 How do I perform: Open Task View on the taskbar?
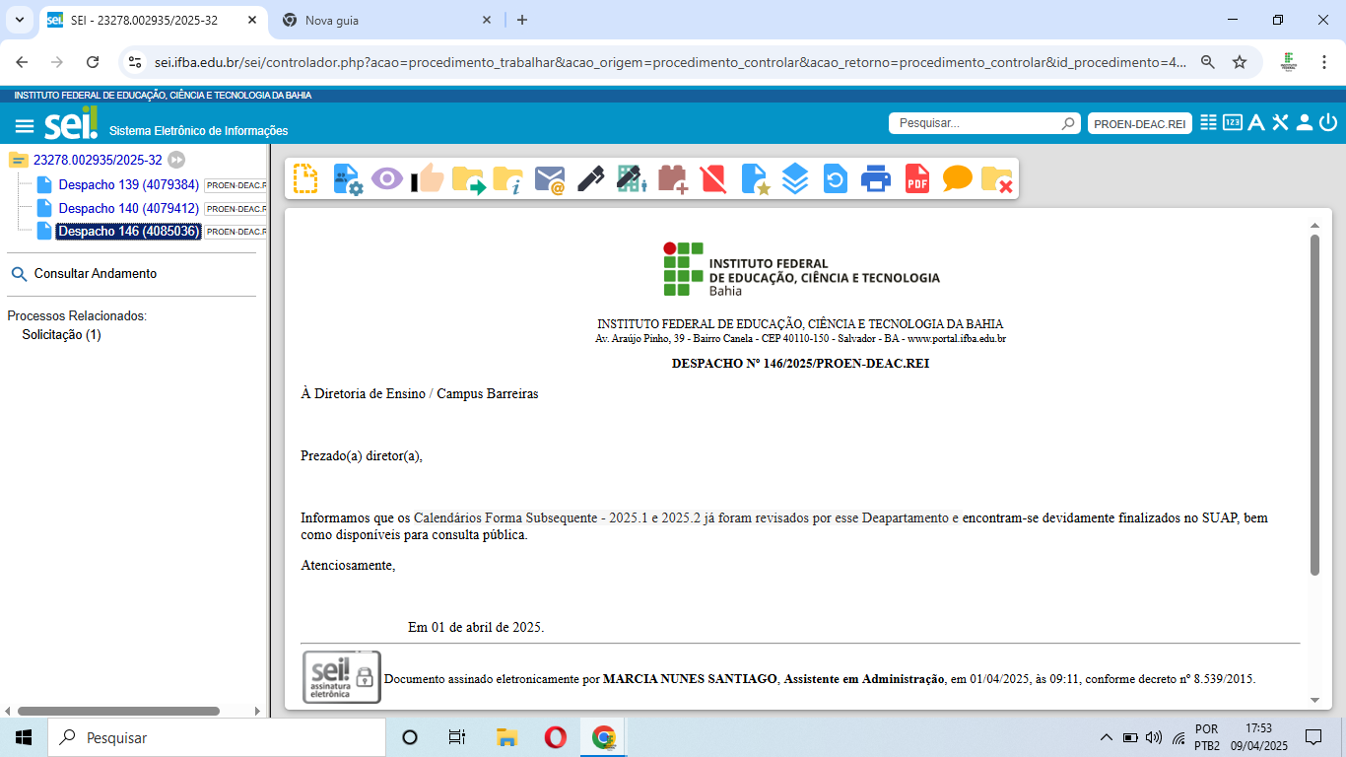point(457,737)
